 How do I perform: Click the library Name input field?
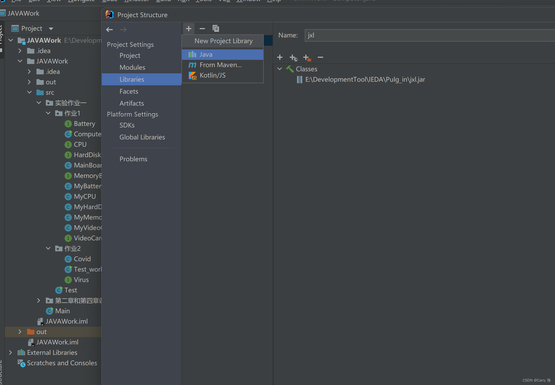(x=430, y=35)
